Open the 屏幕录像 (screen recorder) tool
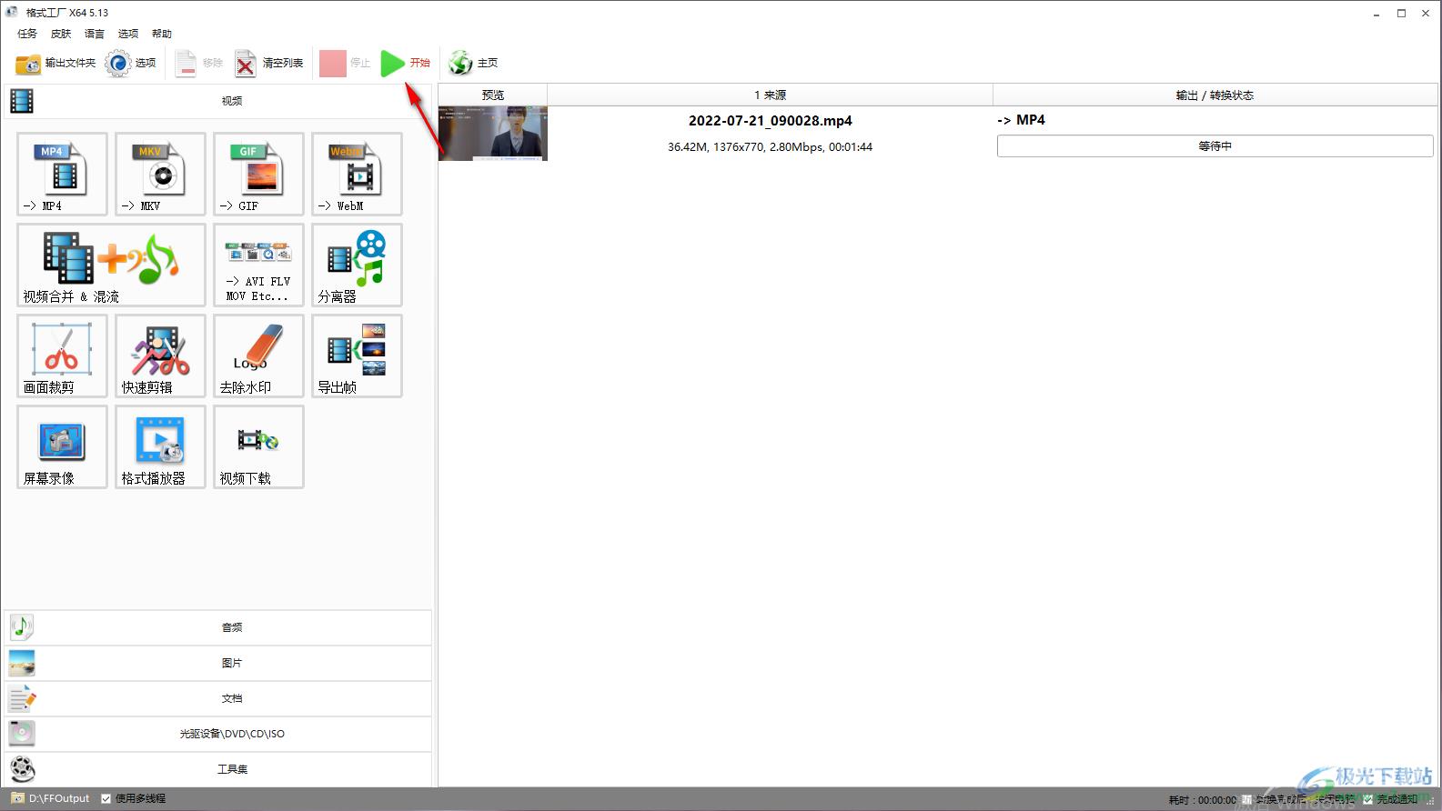The width and height of the screenshot is (1442, 811). [62, 446]
